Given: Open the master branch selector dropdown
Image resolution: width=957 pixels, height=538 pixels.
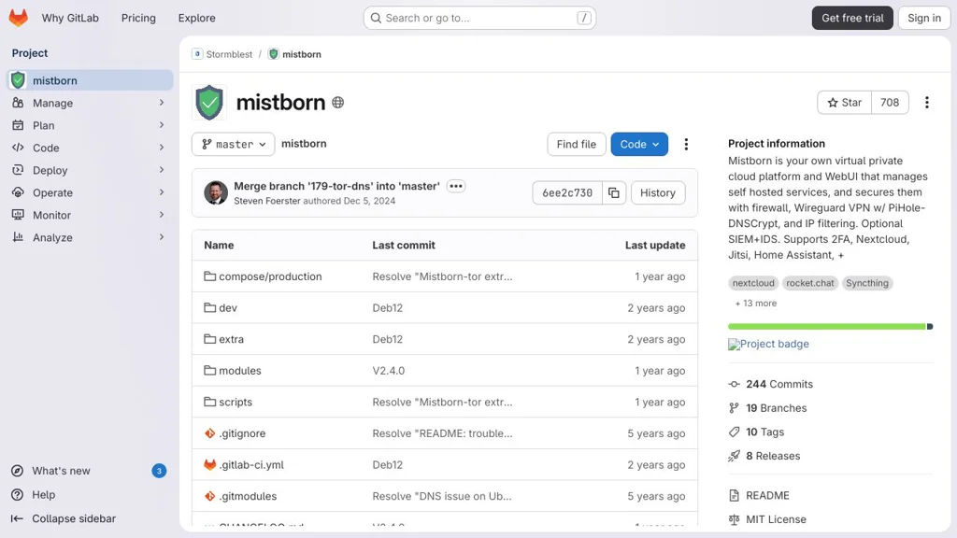Looking at the screenshot, I should [x=233, y=144].
